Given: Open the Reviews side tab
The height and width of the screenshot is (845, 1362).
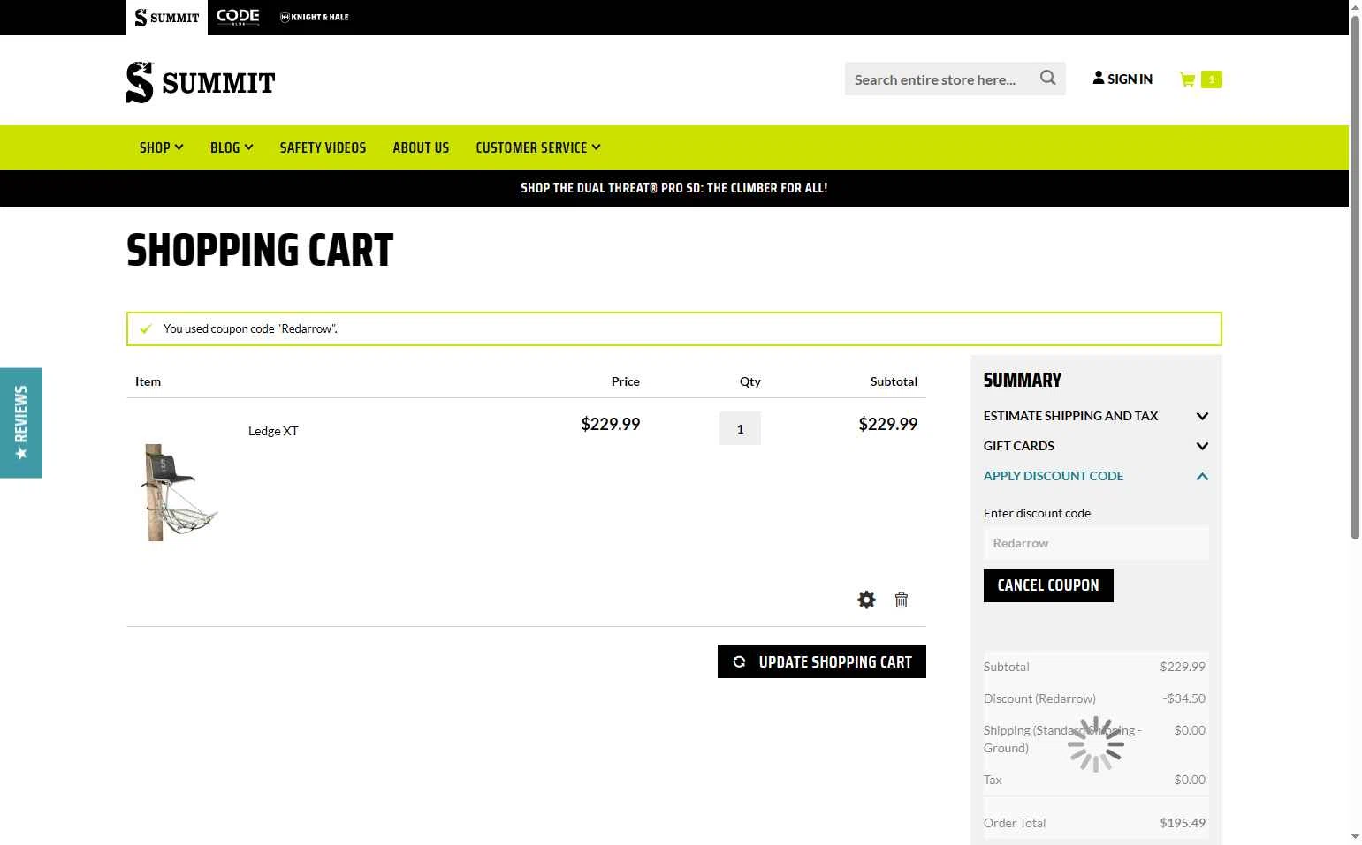Looking at the screenshot, I should pyautogui.click(x=21, y=423).
